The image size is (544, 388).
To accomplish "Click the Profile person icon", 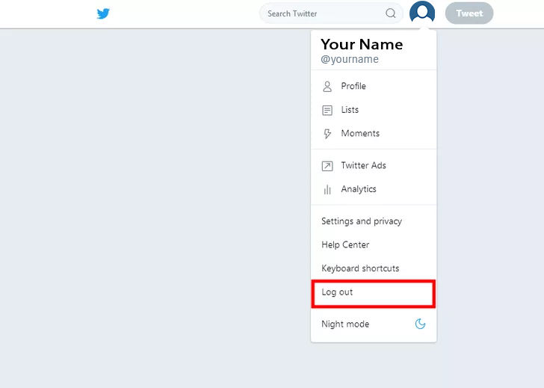I will click(327, 87).
